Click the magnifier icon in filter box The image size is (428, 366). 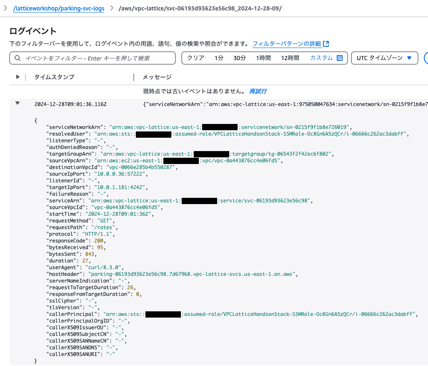[18, 58]
